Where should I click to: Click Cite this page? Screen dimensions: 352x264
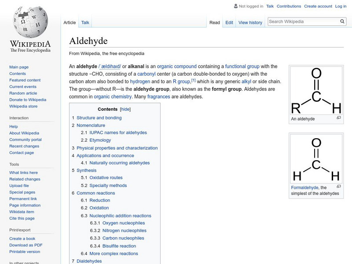[22, 218]
